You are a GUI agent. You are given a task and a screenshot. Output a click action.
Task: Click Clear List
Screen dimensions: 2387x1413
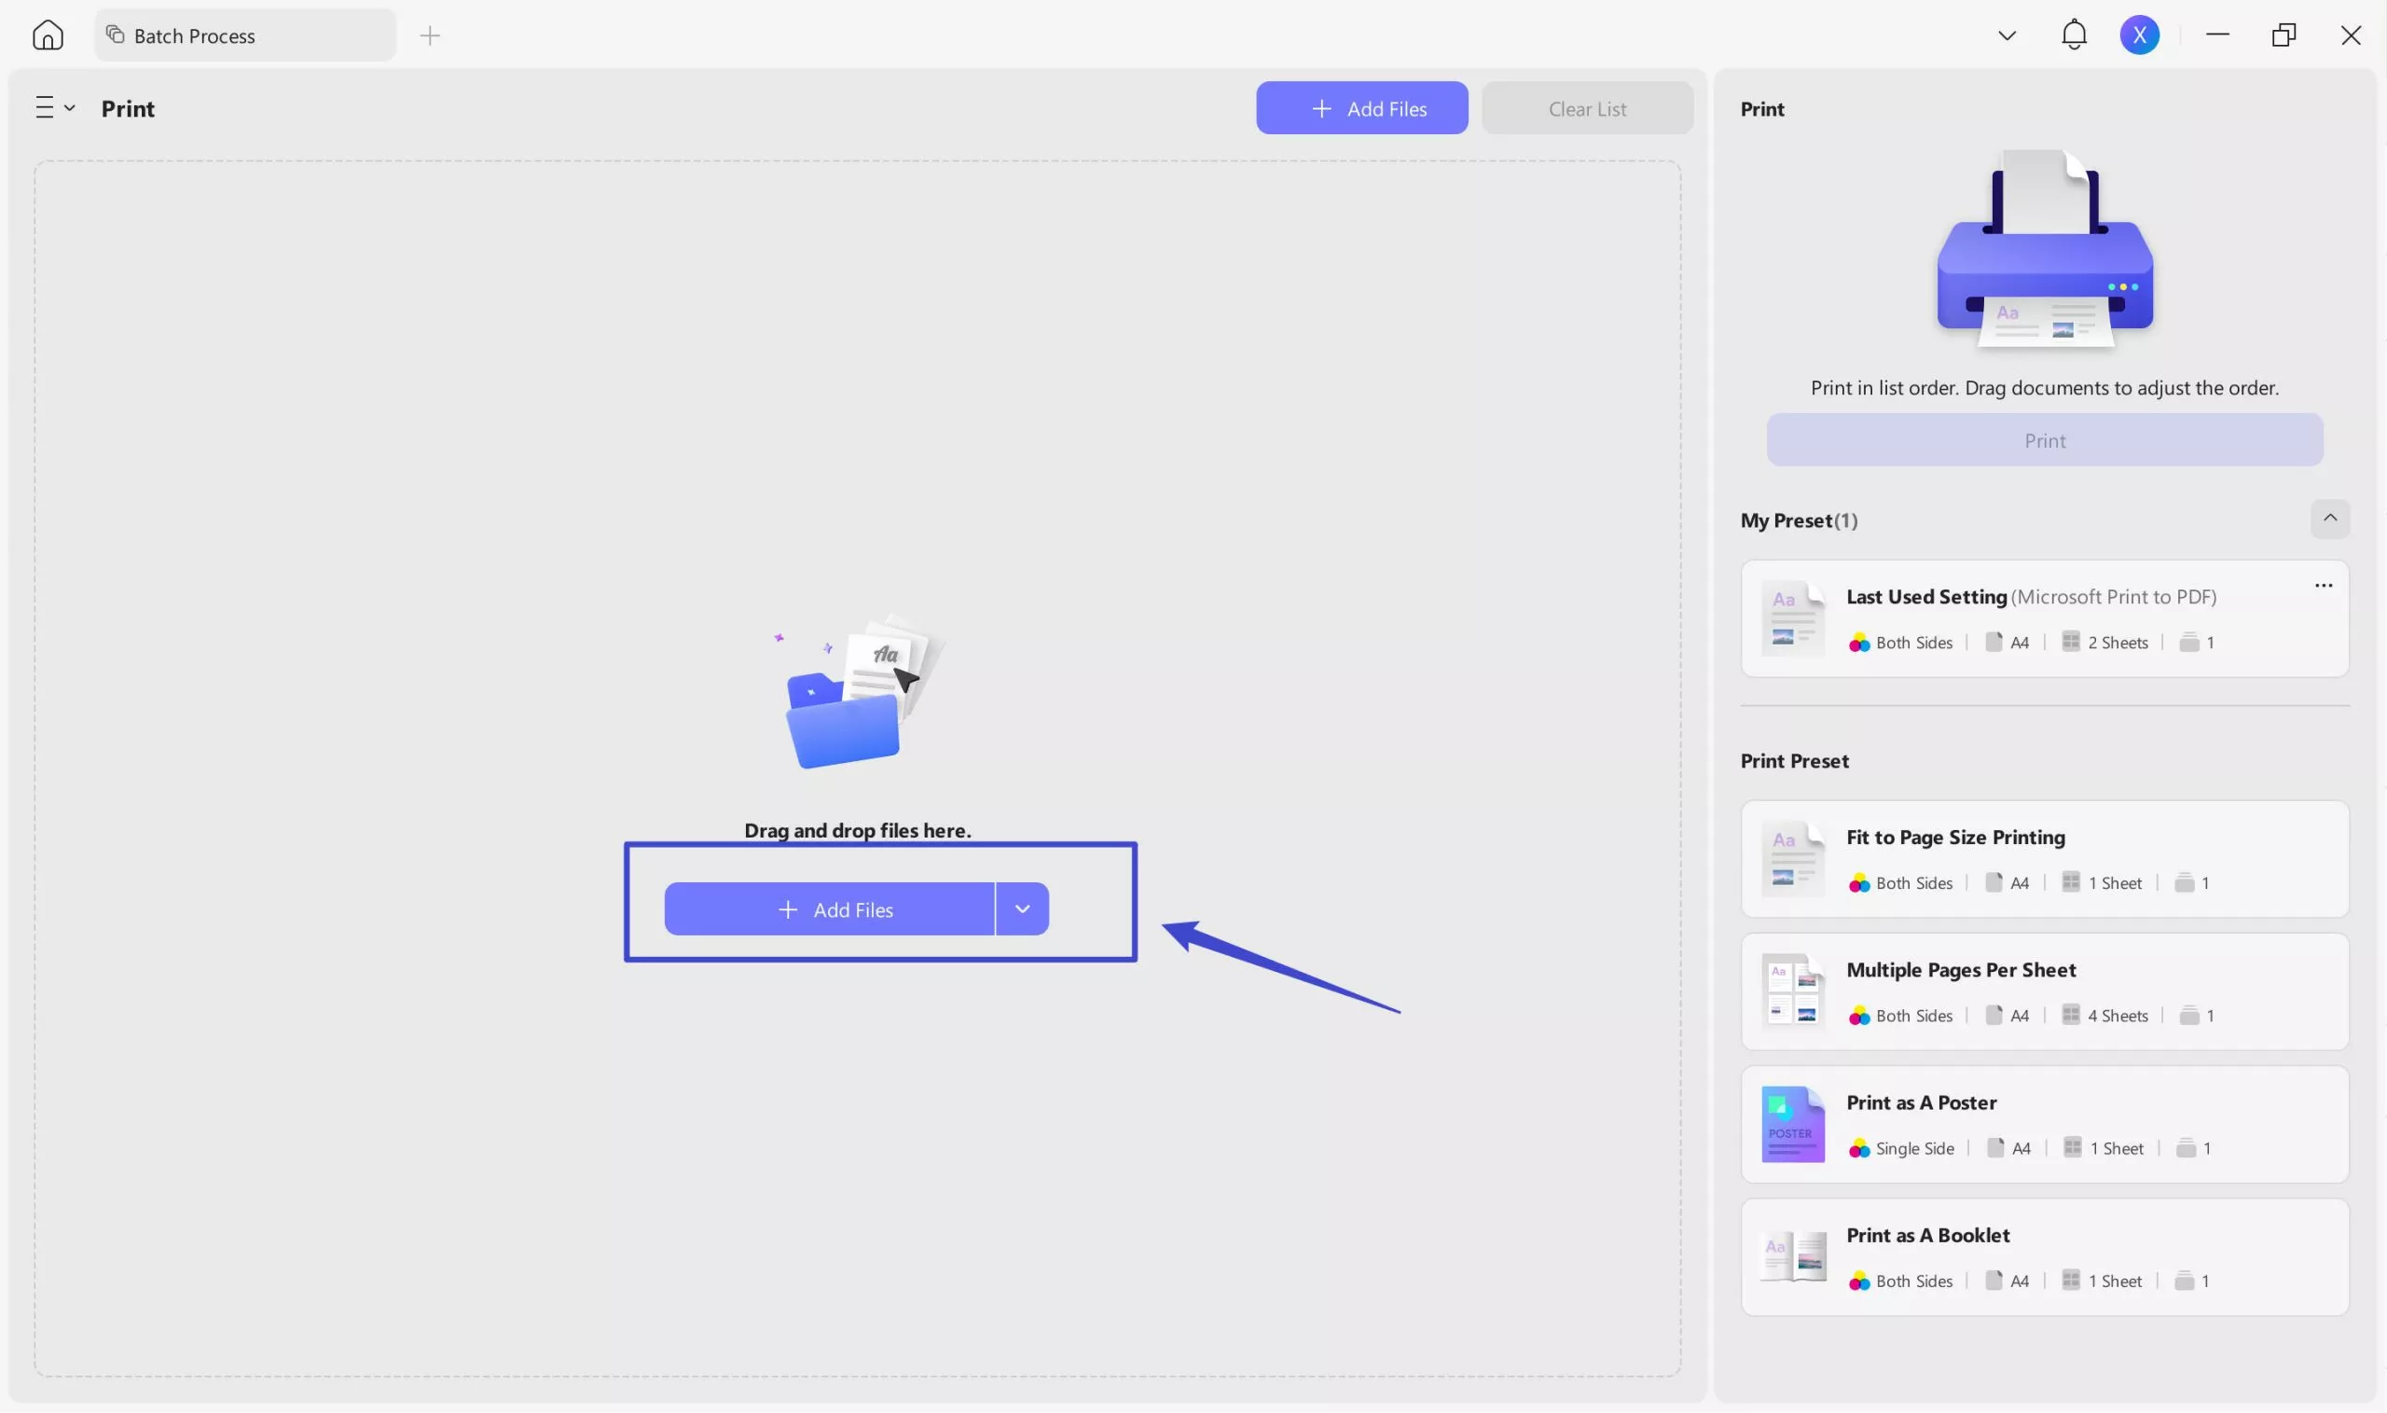pos(1587,107)
